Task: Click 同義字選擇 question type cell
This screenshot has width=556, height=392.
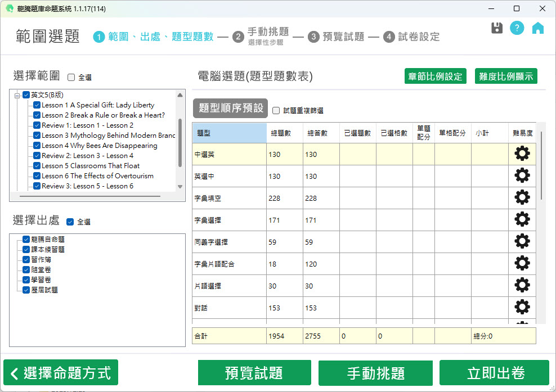Action: pos(230,242)
